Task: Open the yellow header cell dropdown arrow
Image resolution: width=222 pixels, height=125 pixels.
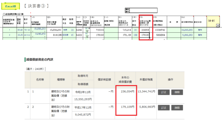Action: coord(218,25)
